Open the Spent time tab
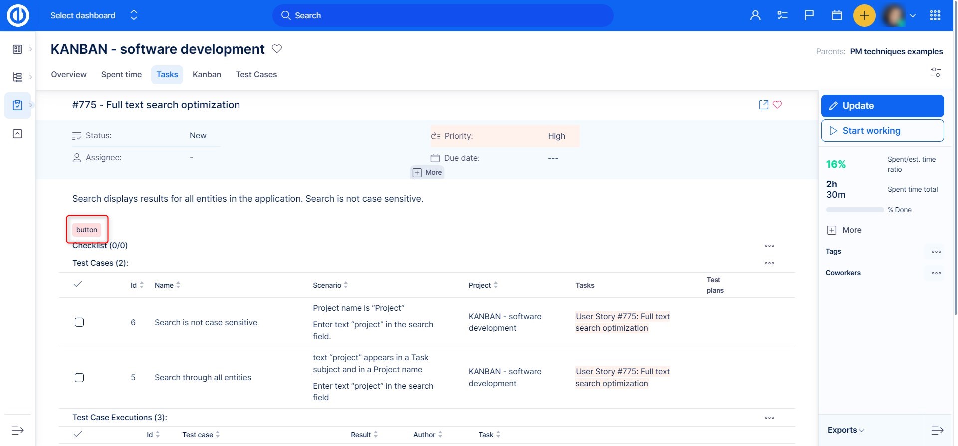 point(121,74)
